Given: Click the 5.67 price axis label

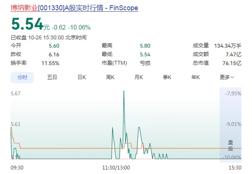Looking at the screenshot, I should (x=16, y=94).
